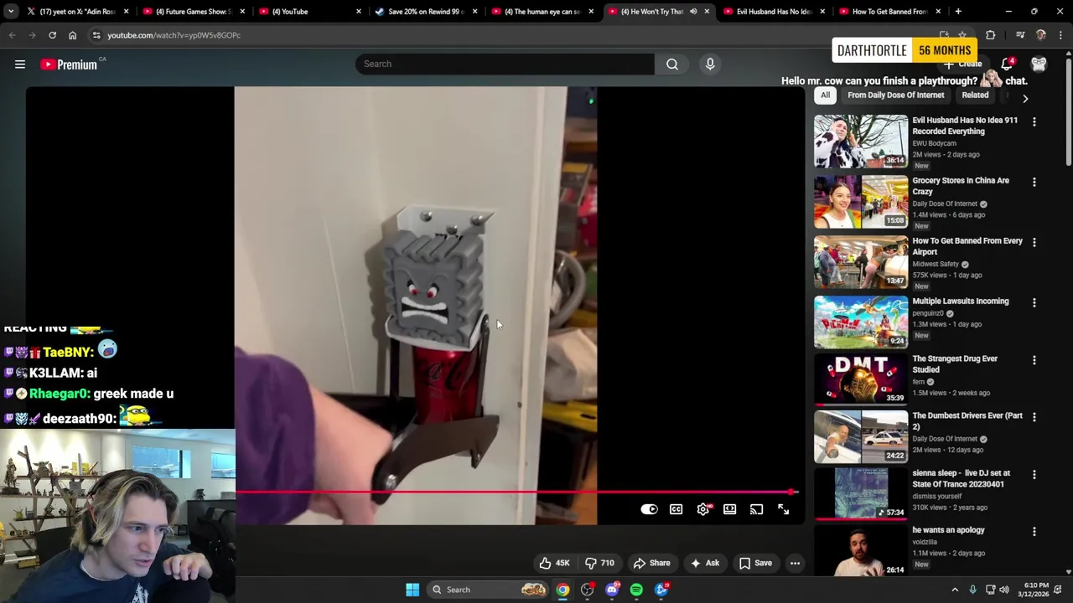The width and height of the screenshot is (1073, 603).
Task: Switch to the Adin Ross X tab
Action: point(75,12)
